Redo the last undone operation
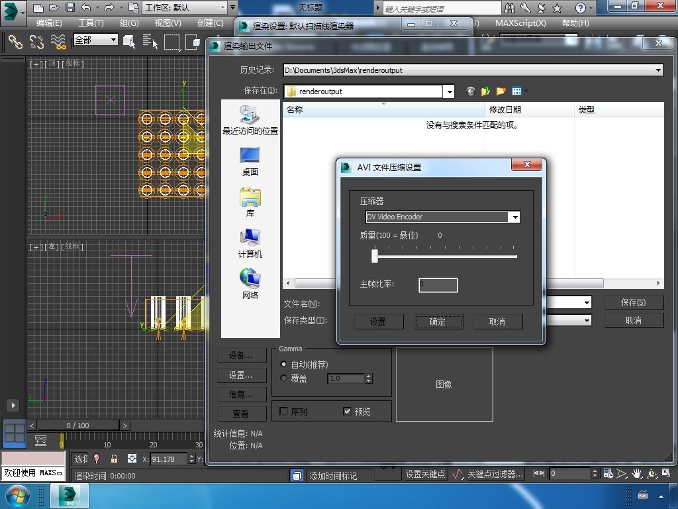 click(x=109, y=7)
